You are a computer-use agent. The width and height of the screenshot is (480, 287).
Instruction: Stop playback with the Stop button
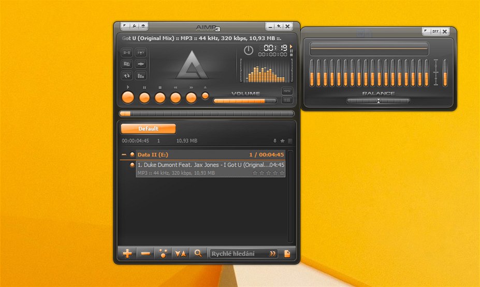pos(160,97)
